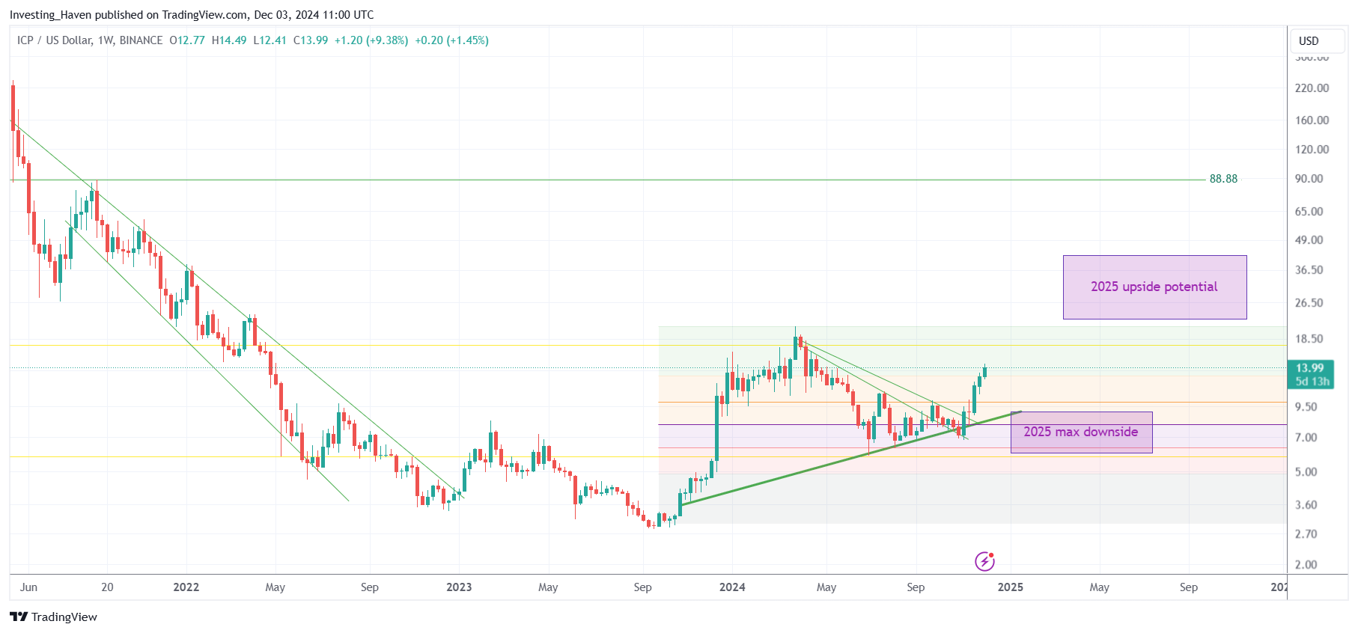Click the 2.70 price axis label
Screen dimensions: 1358x633
[1306, 534]
